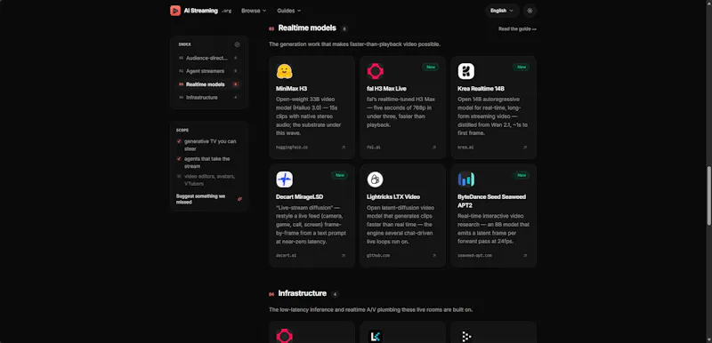Click the MiniMax H3 hugging face emoji logo
This screenshot has width=712, height=343.
[x=284, y=71]
